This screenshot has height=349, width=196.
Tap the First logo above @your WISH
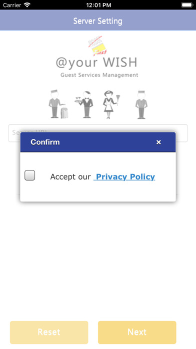pos(97,46)
